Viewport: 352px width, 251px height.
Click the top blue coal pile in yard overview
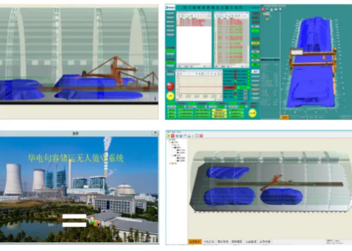click(228, 172)
